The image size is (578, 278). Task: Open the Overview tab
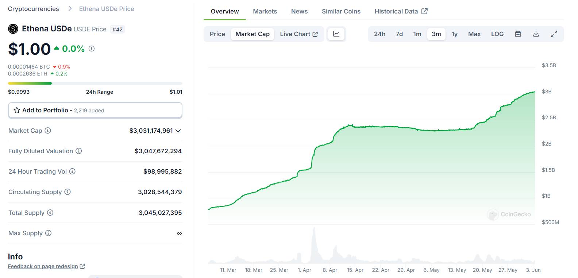pyautogui.click(x=225, y=11)
